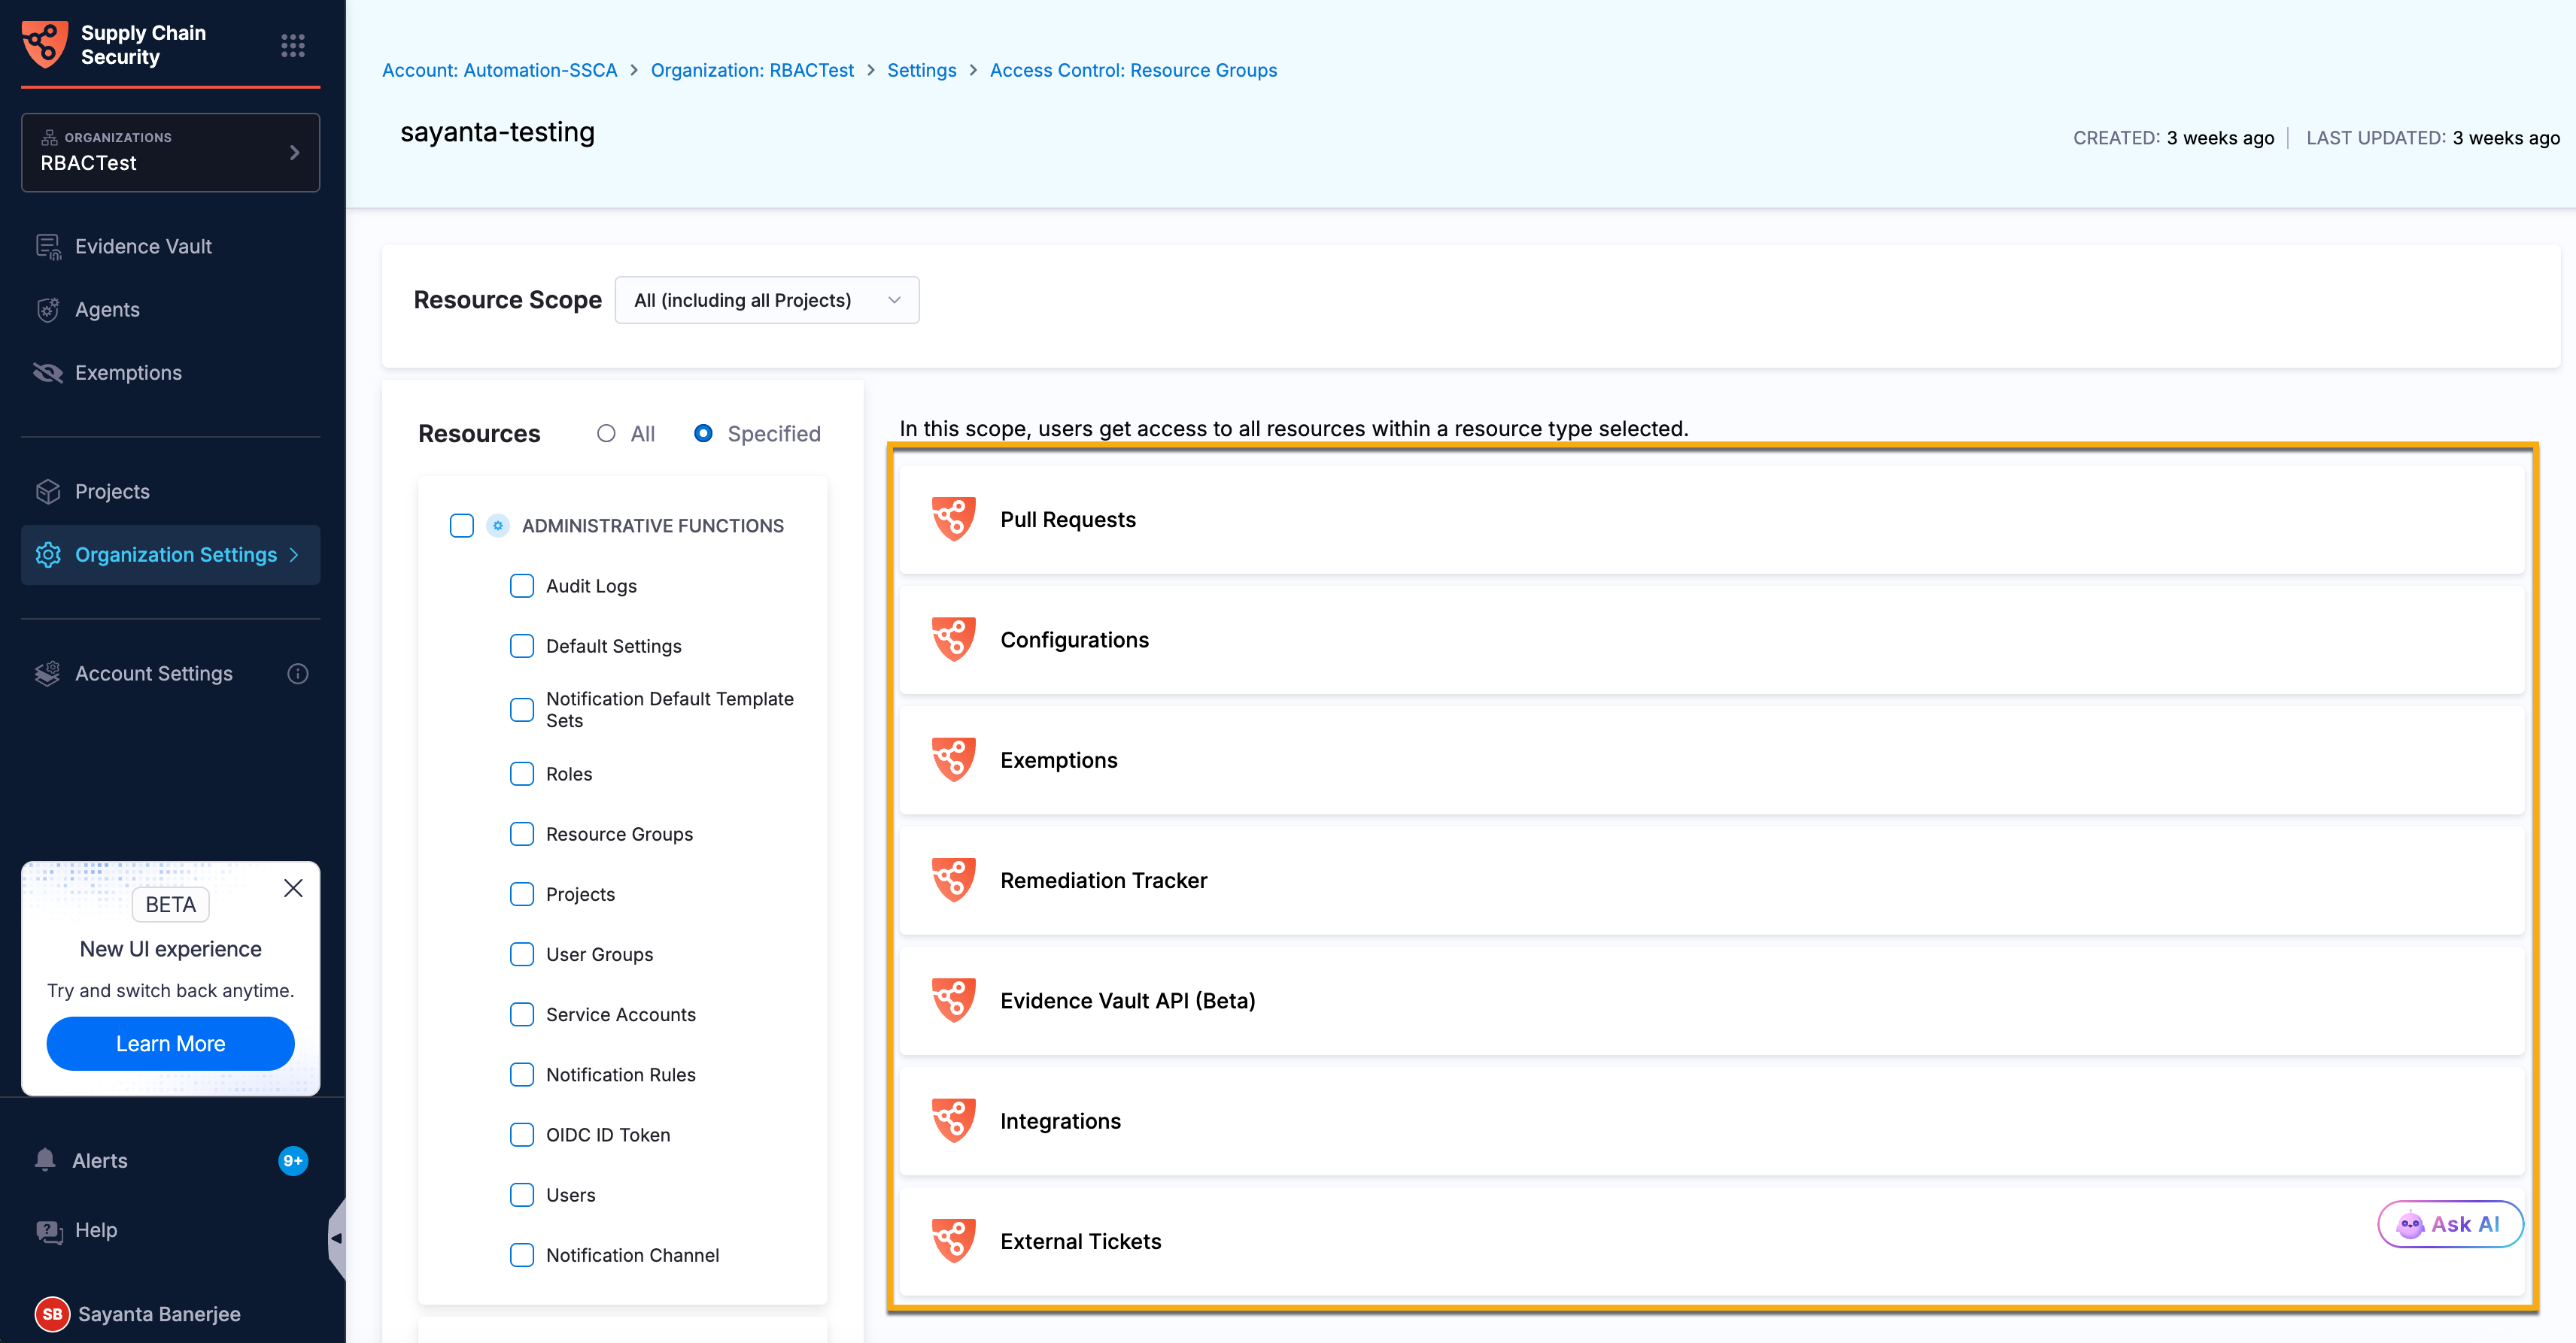Click the Projects cube icon
This screenshot has width=2576, height=1343.
click(48, 492)
